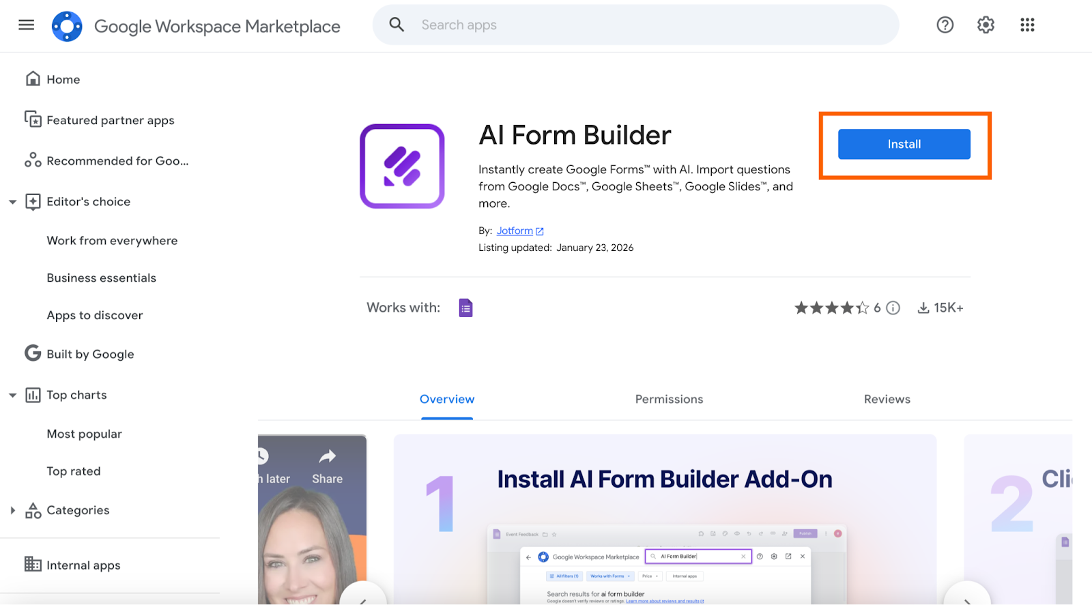Image resolution: width=1092 pixels, height=605 pixels.
Task: Click external link icon beside Jotform
Action: coord(540,231)
